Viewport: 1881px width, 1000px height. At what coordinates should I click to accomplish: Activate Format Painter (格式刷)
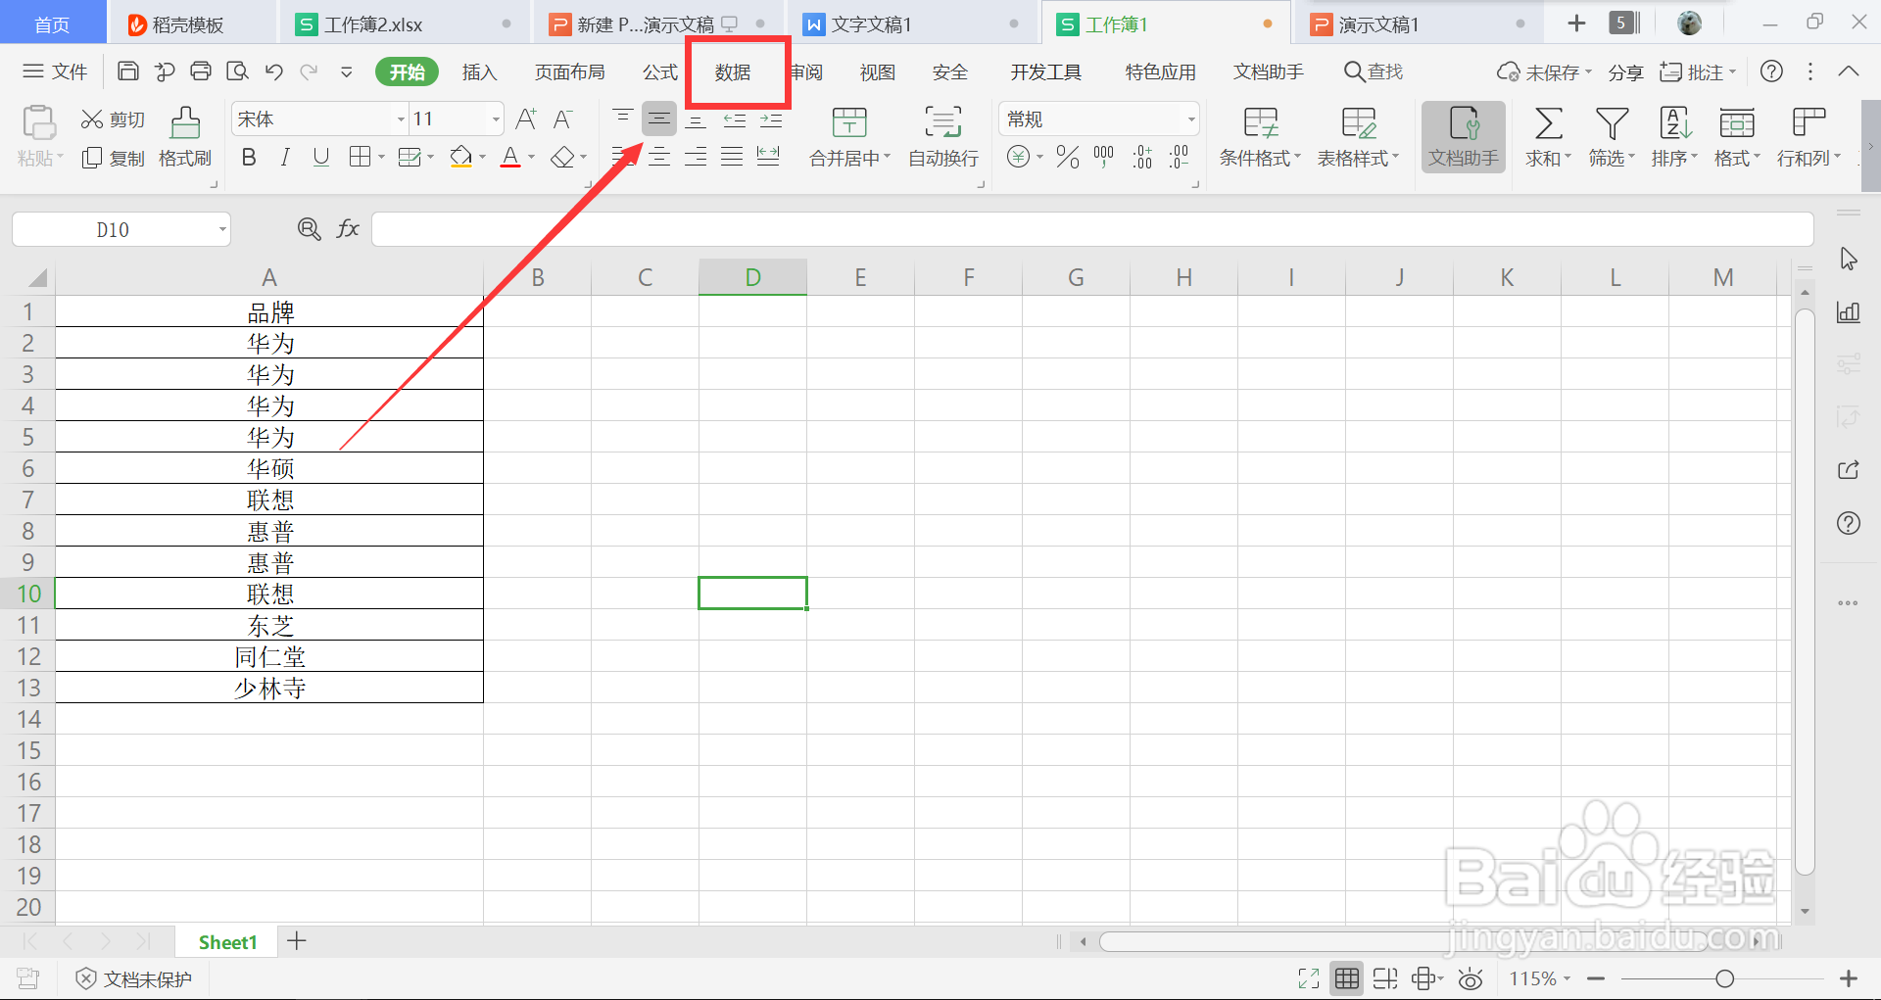pos(185,137)
